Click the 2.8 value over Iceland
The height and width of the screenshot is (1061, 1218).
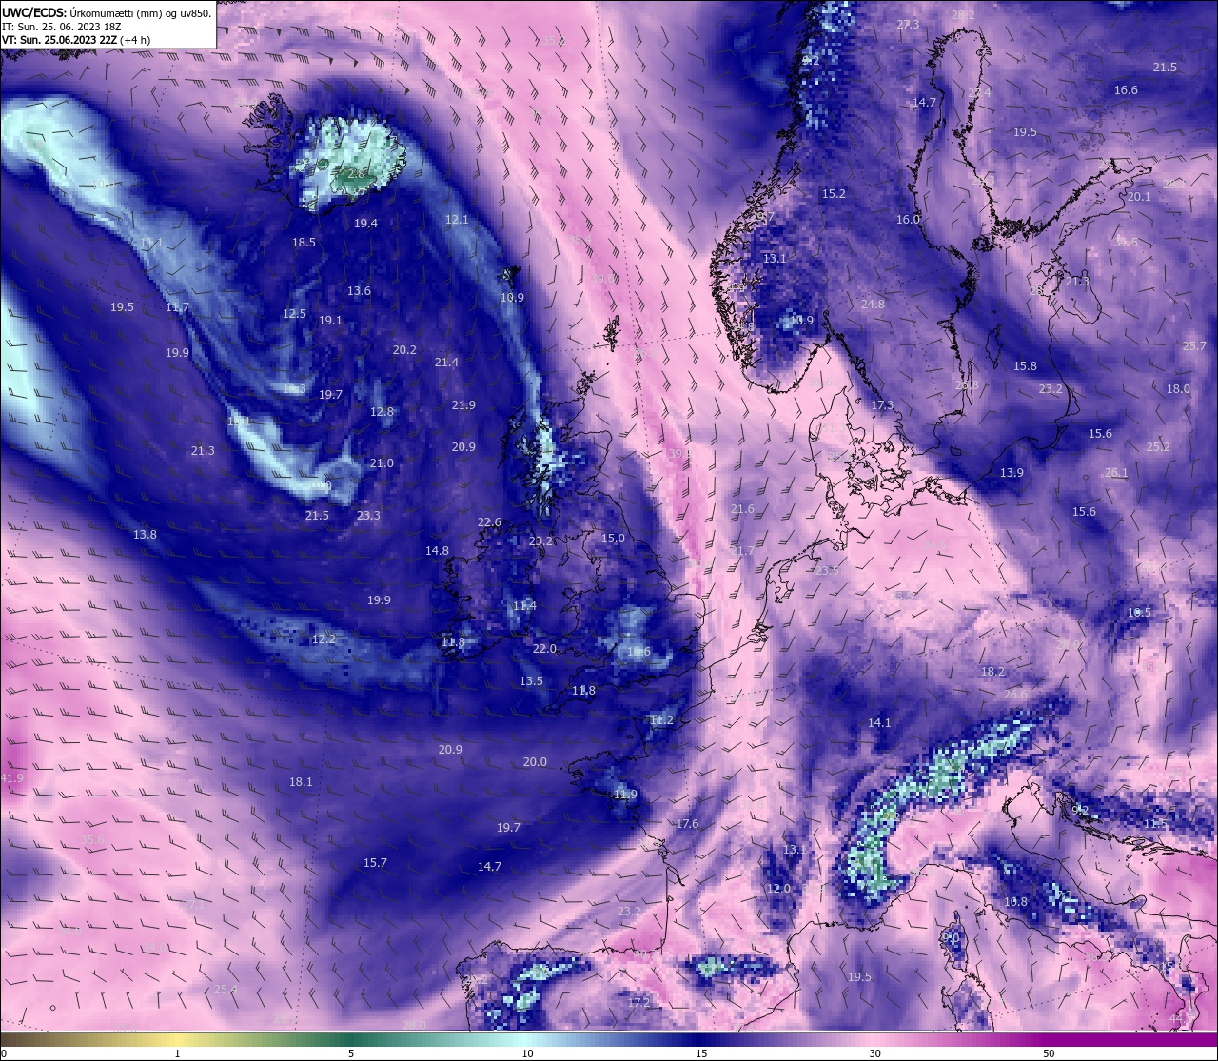[356, 174]
